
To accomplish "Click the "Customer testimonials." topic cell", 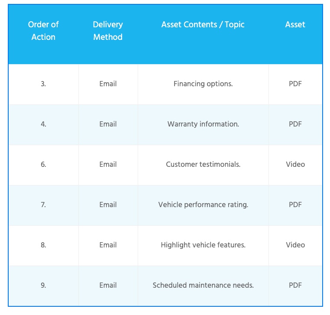I will pos(203,164).
